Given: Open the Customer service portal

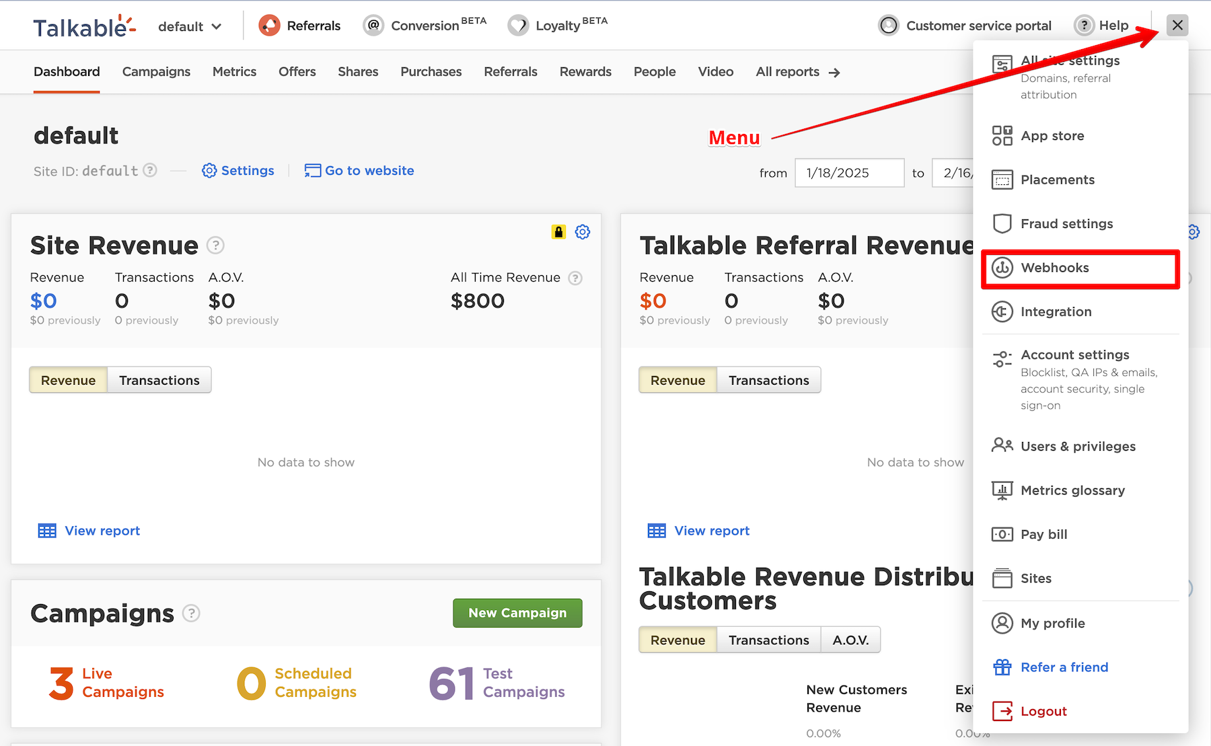Looking at the screenshot, I should tap(965, 26).
